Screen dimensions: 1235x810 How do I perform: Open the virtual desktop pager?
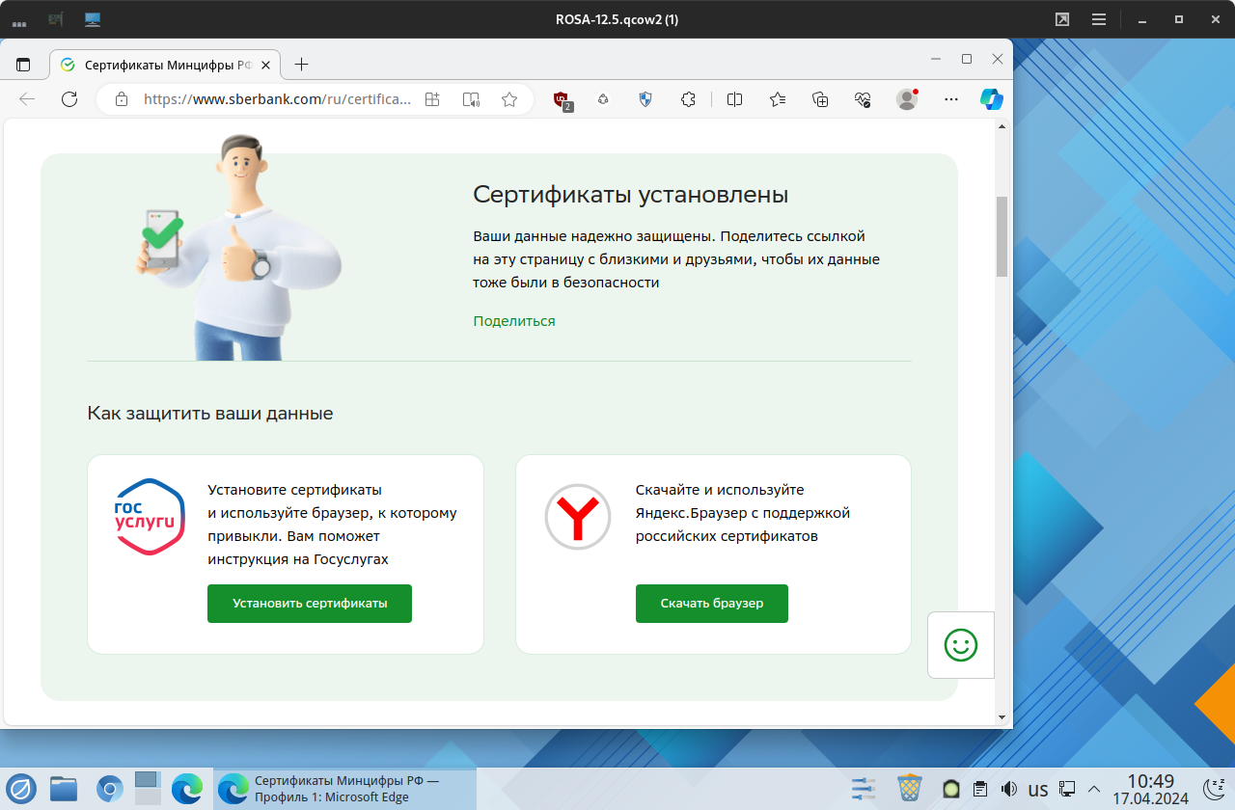[147, 789]
